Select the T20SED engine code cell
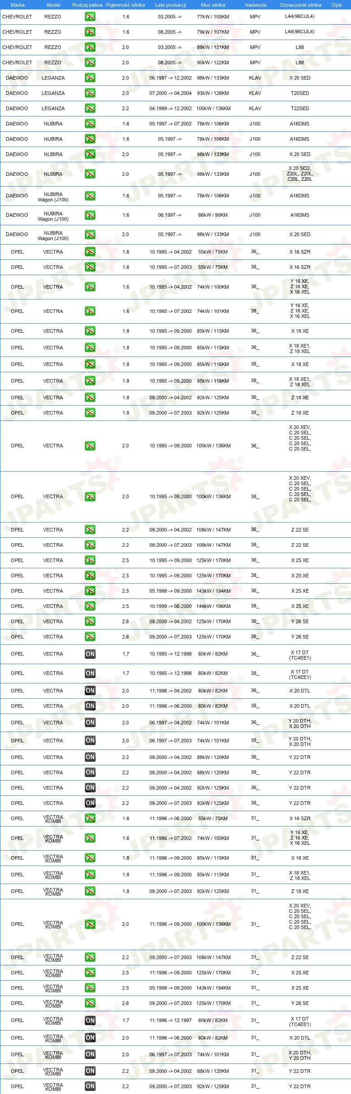The width and height of the screenshot is (351, 1094). [300, 93]
